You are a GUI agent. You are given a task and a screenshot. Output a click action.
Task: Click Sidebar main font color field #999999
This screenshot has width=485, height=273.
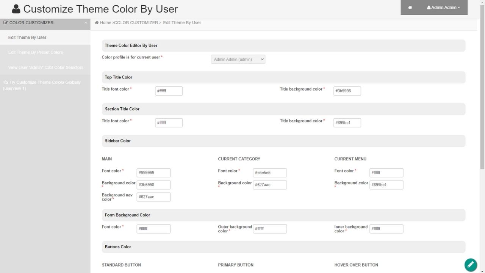153,173
